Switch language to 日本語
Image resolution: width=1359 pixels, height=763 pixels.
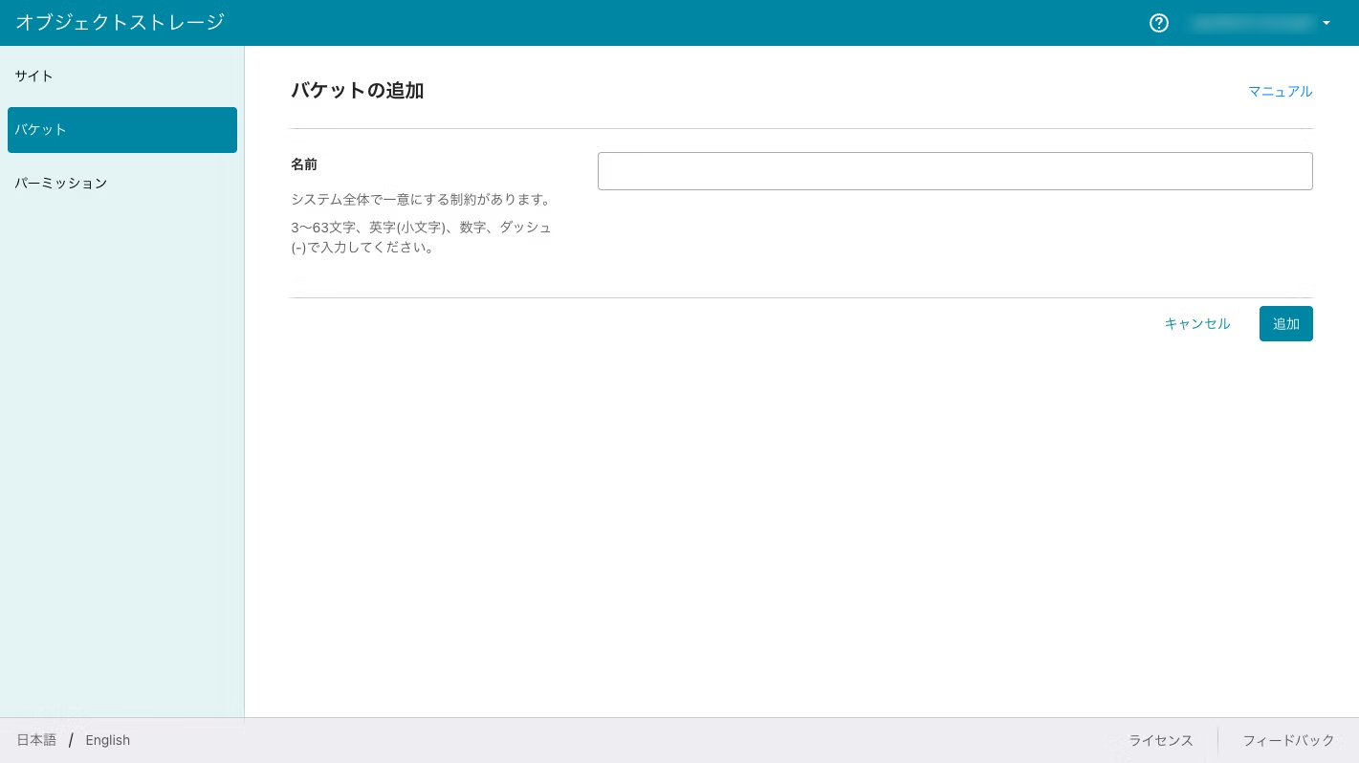36,740
